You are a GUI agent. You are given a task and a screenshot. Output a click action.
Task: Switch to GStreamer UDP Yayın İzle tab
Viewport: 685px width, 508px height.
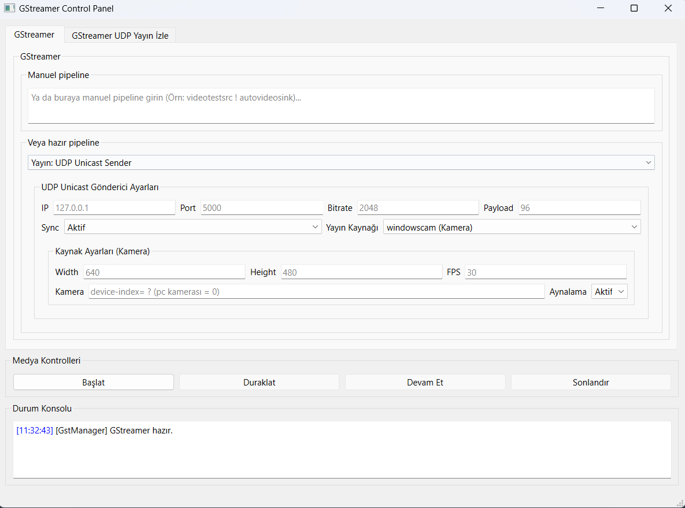point(120,35)
